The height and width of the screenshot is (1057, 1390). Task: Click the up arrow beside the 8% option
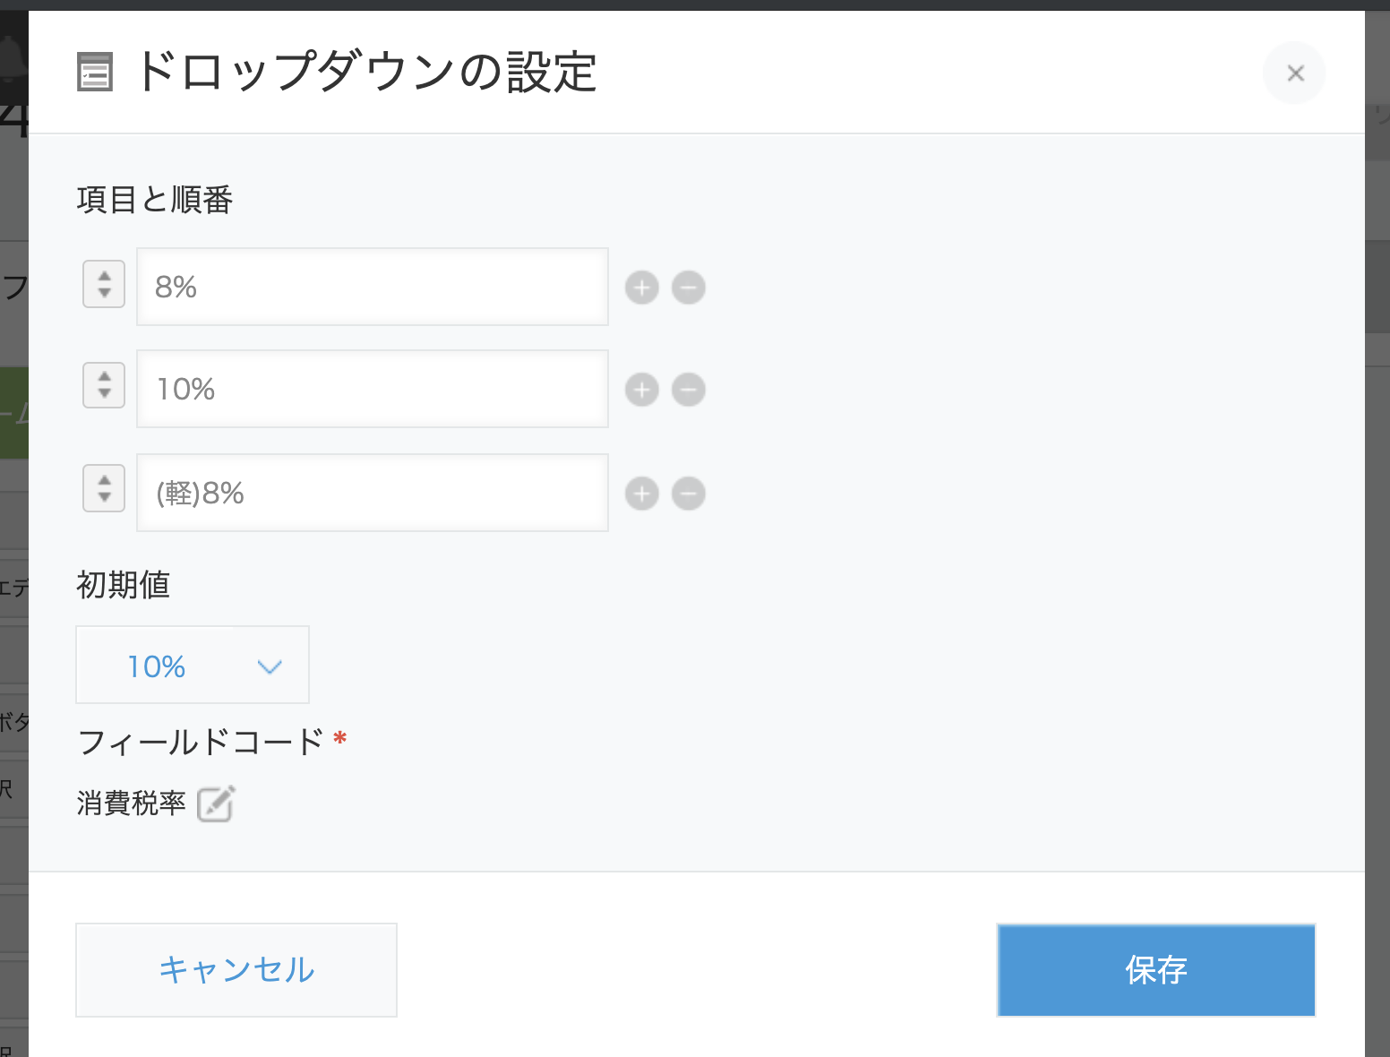(103, 276)
